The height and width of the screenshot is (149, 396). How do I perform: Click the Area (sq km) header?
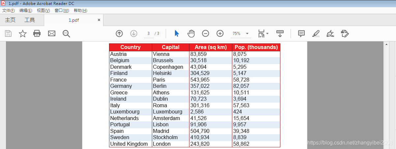click(211, 47)
